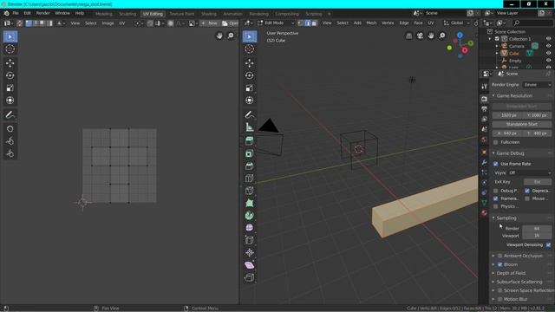Screen dimensions: 555x312
Task: Click the Standalone Start button
Action: tap(522, 124)
